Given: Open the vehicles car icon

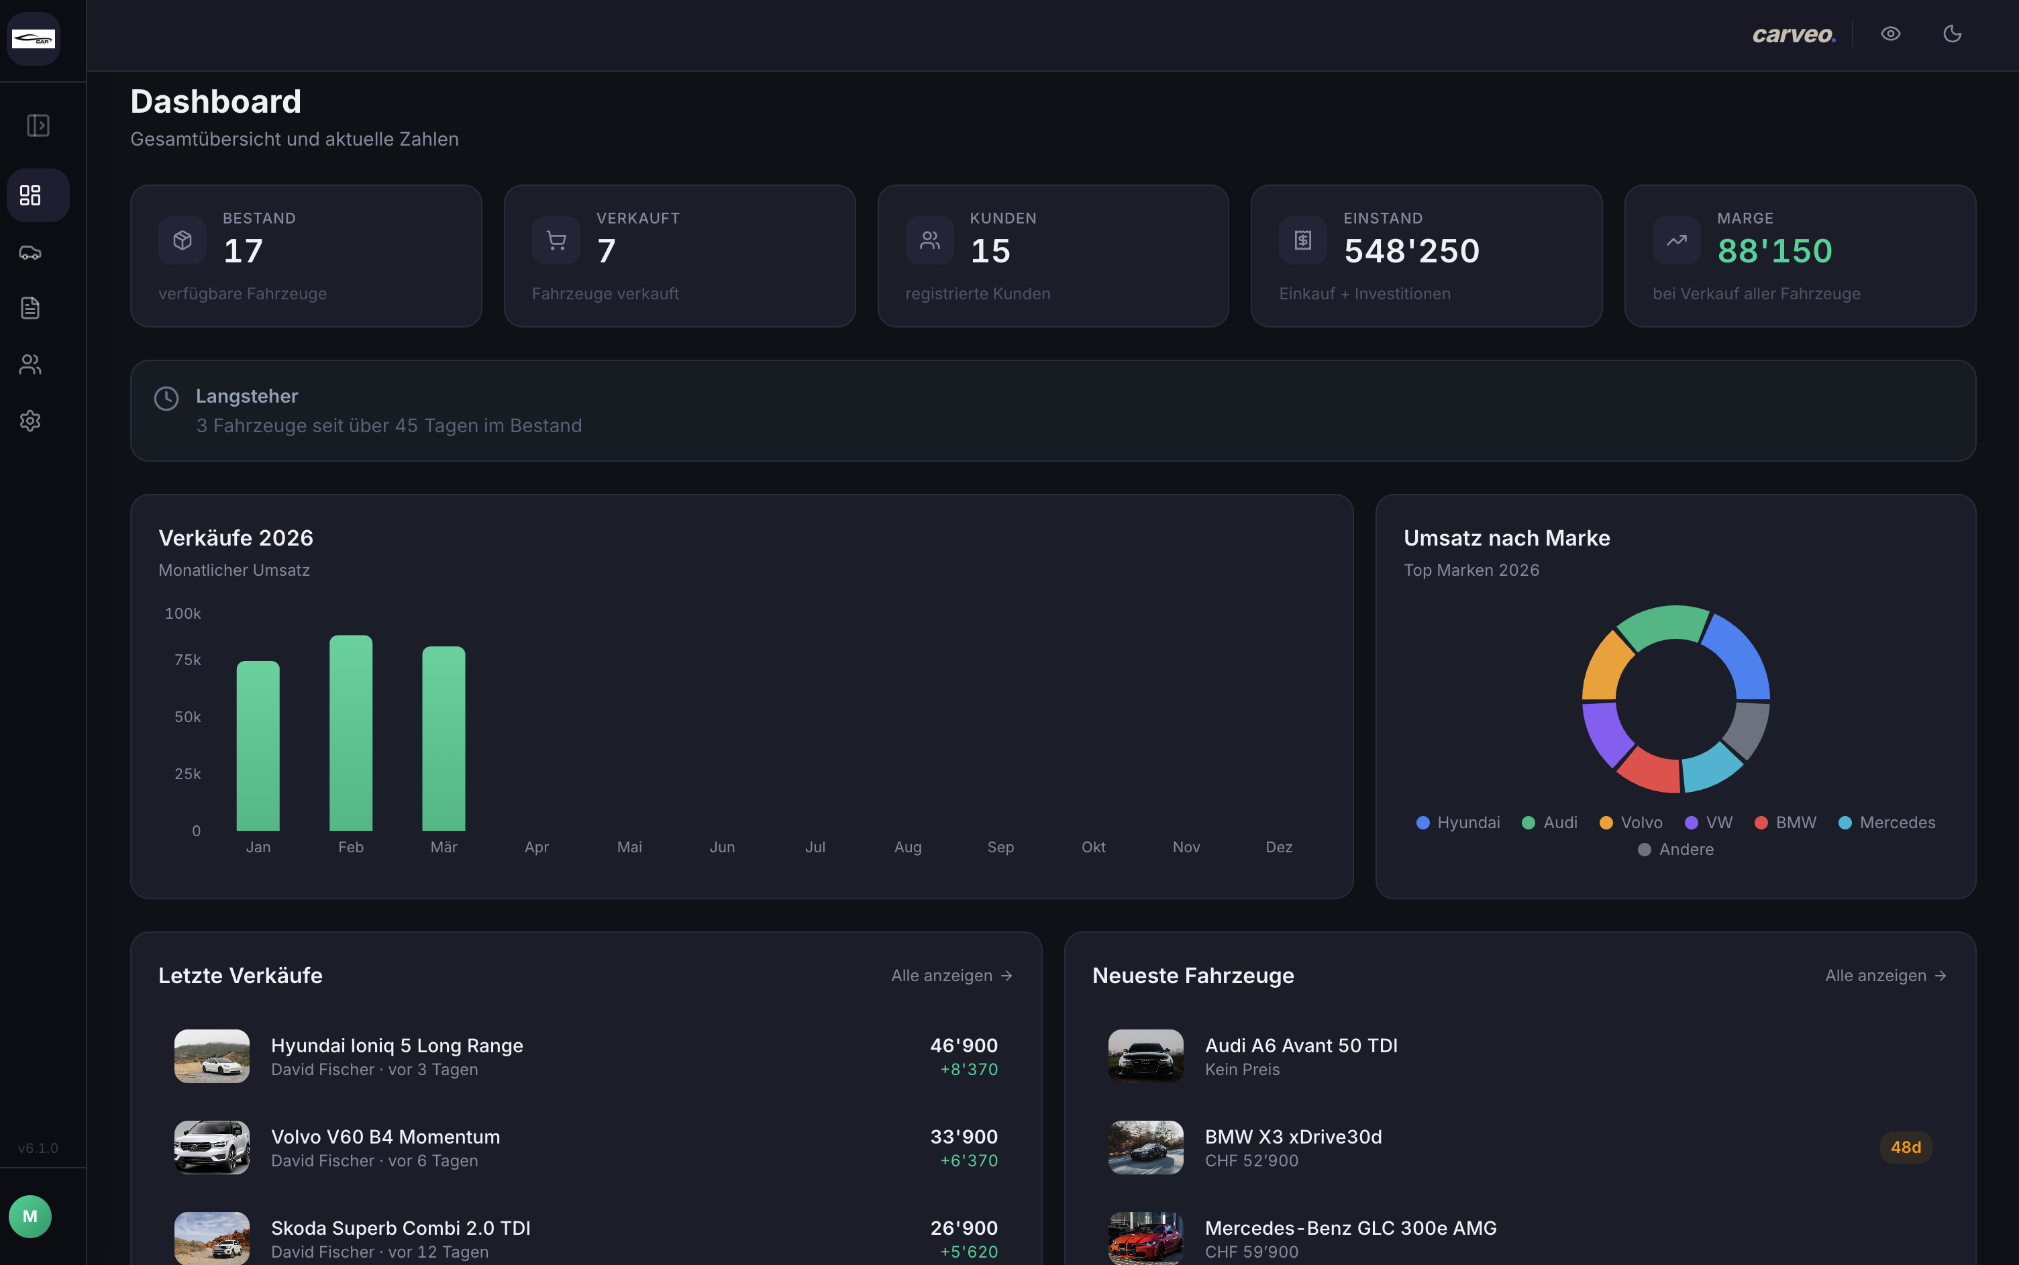Looking at the screenshot, I should pyautogui.click(x=31, y=253).
